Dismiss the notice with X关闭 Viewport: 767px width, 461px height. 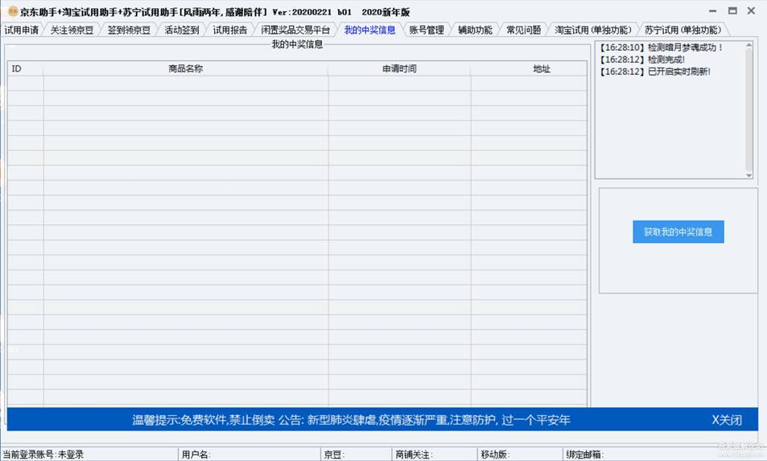pyautogui.click(x=727, y=420)
